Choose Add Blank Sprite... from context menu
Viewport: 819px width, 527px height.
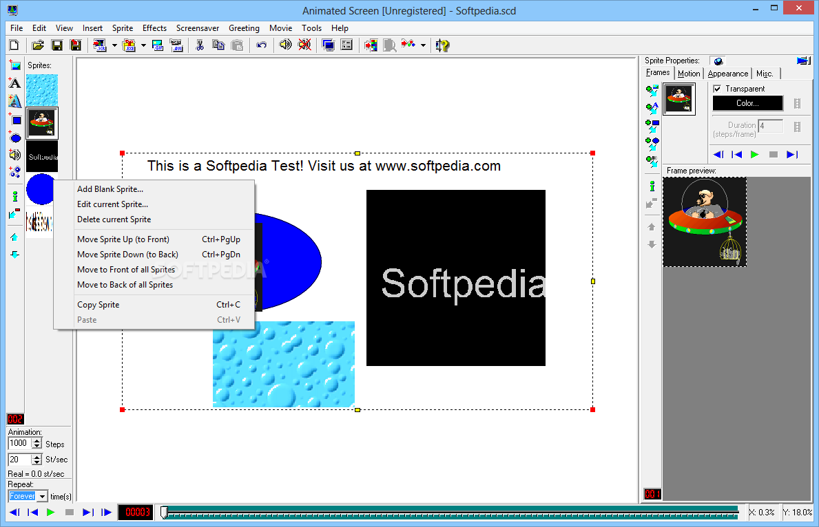point(154,189)
